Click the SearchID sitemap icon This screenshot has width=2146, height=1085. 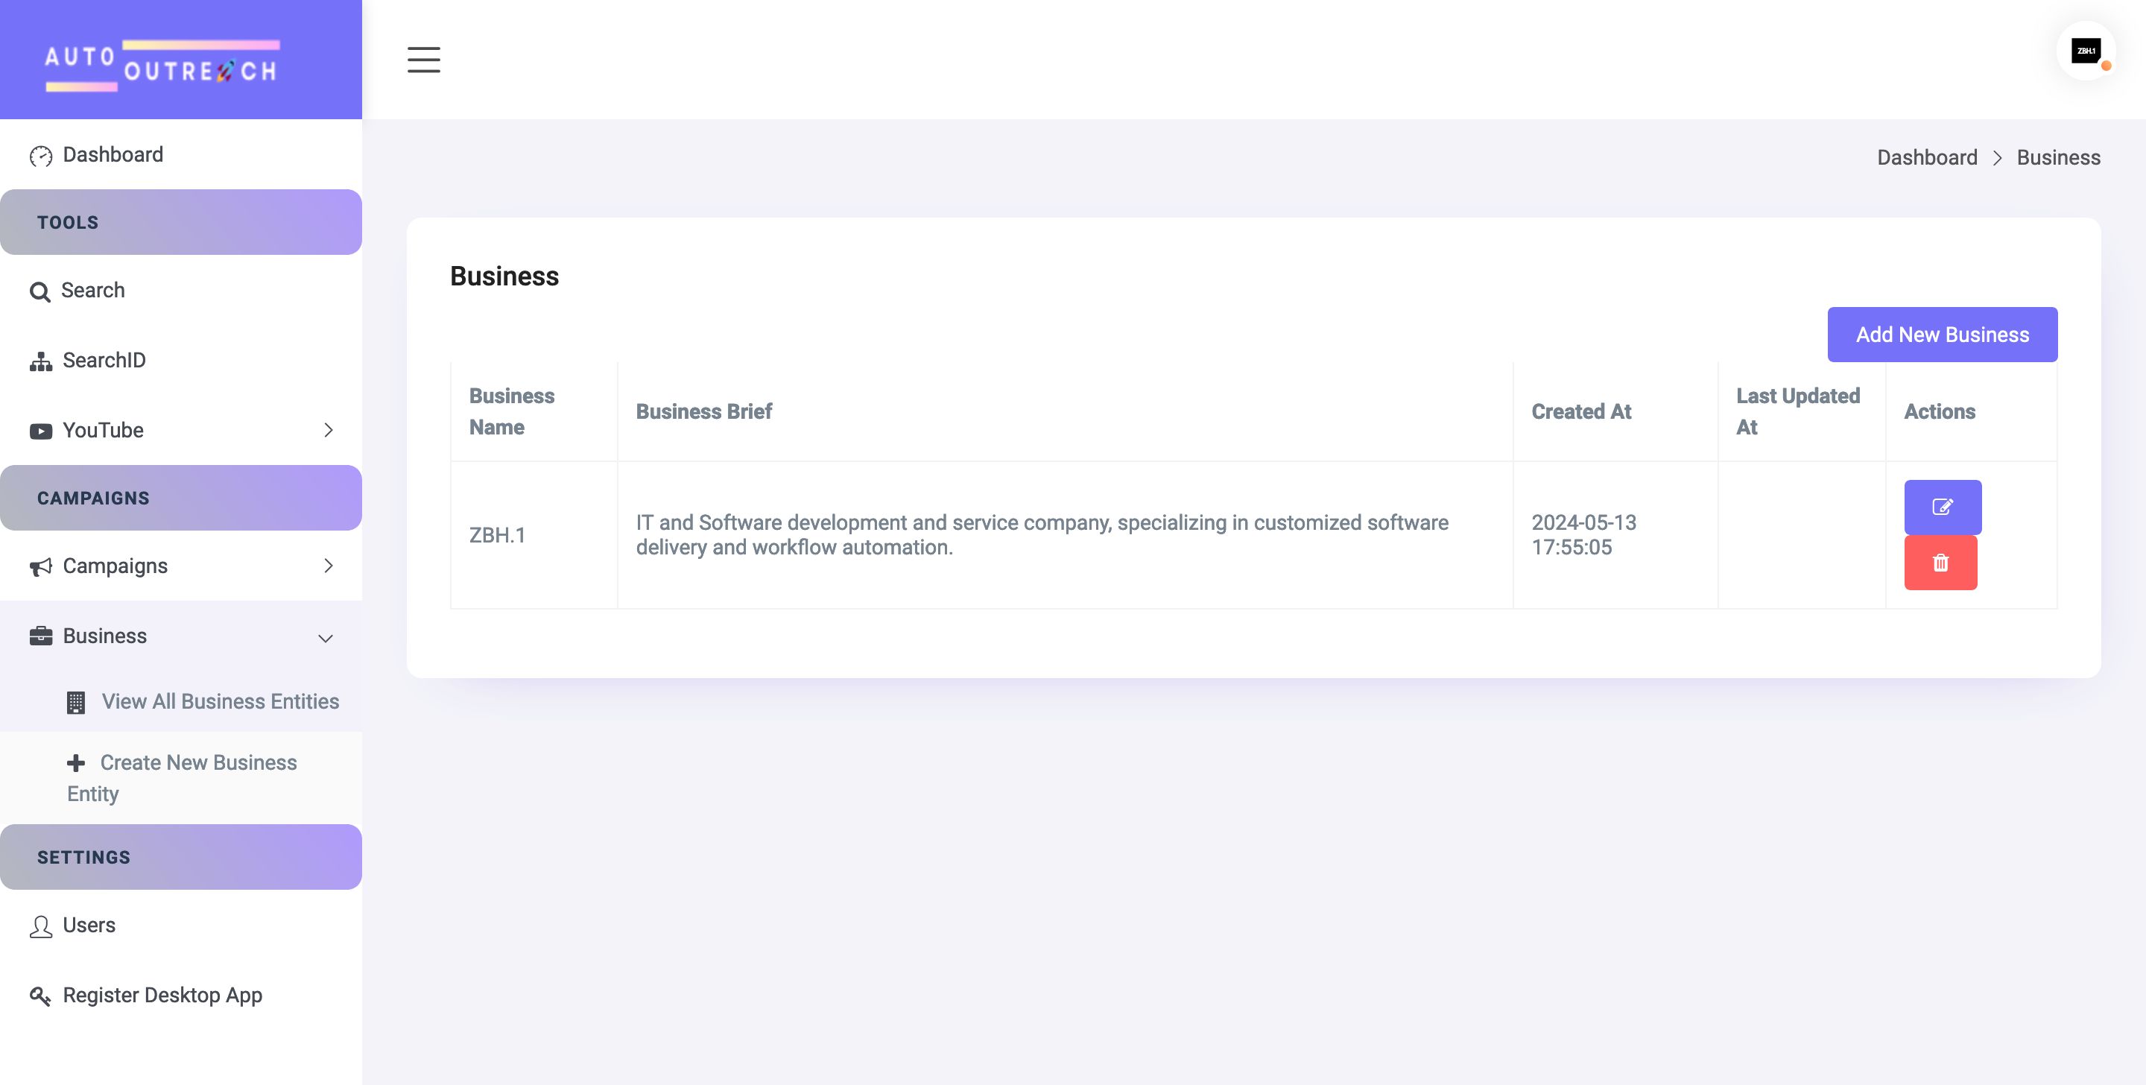click(x=40, y=361)
